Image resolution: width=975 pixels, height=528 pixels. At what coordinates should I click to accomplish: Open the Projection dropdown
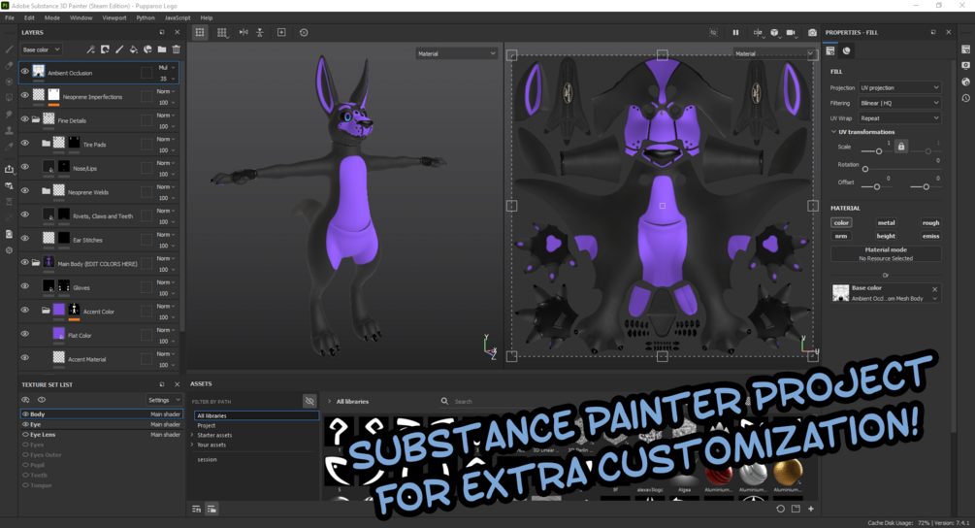coord(899,87)
